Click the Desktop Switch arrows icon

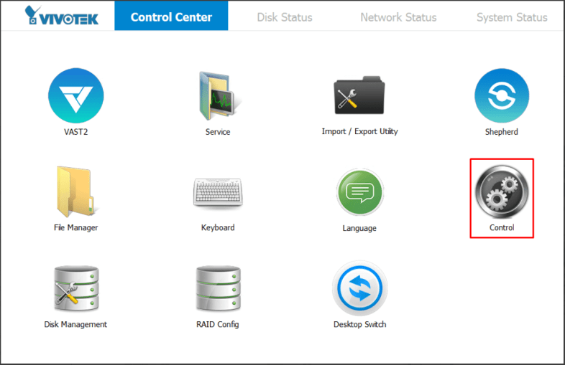pos(359,288)
